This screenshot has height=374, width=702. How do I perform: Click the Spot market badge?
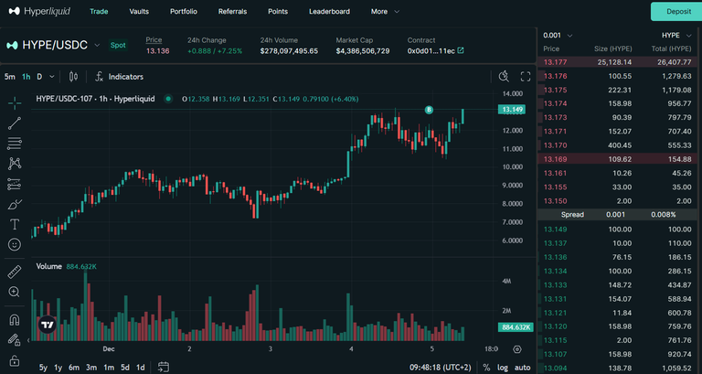118,45
